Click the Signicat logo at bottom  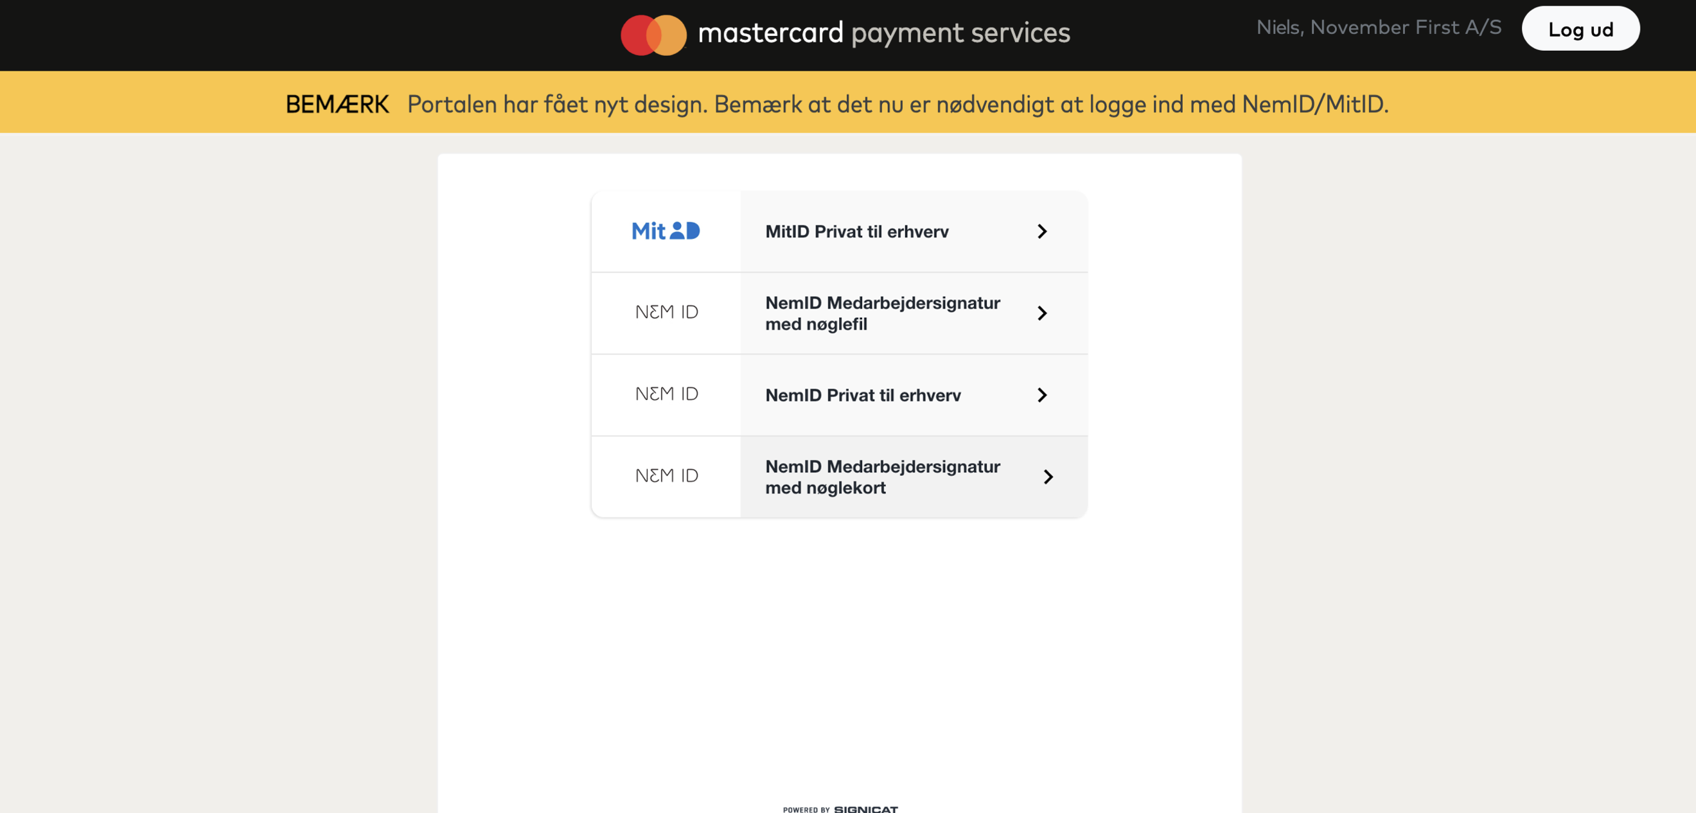tap(866, 809)
